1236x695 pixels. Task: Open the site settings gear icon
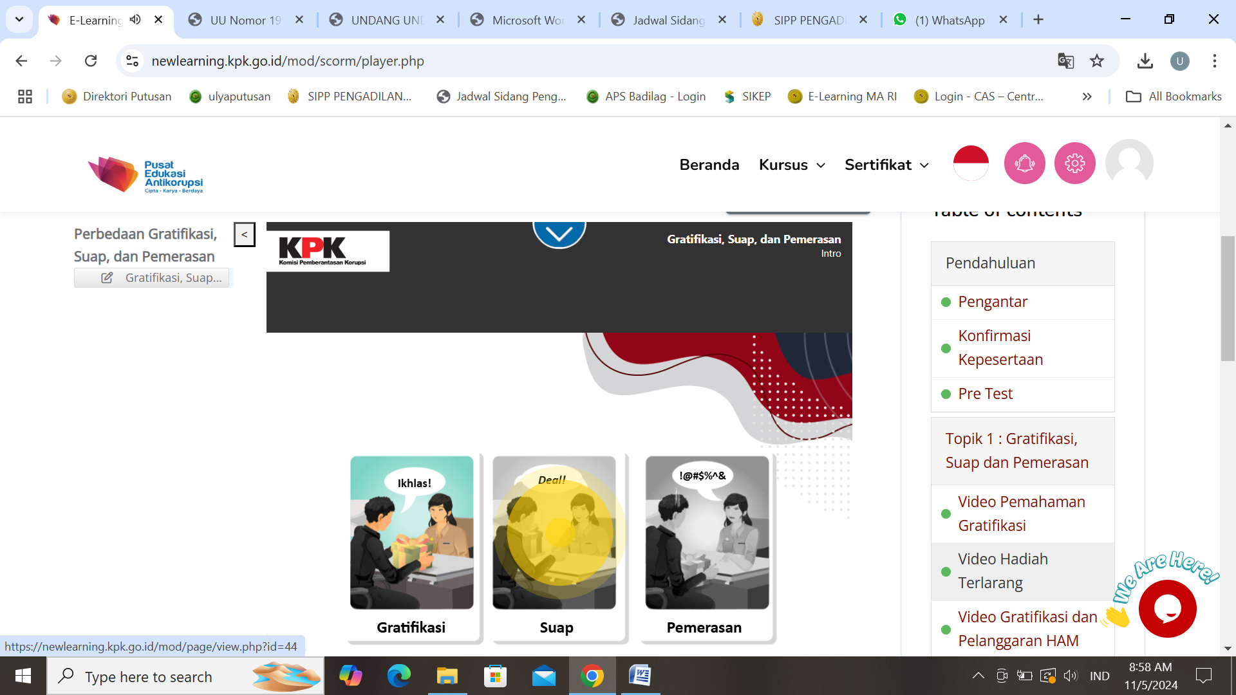tap(1074, 163)
